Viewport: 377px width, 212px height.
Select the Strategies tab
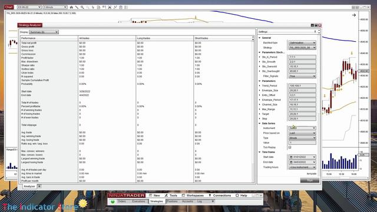tap(157, 201)
